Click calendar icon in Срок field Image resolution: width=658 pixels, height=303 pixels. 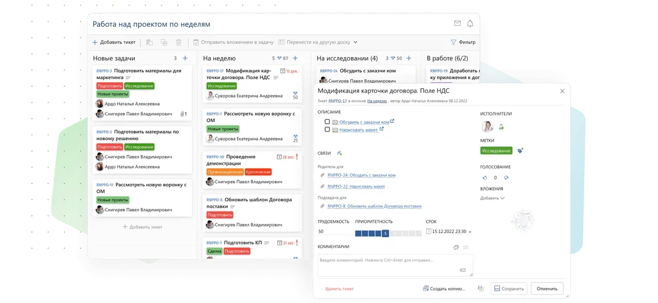pos(429,232)
